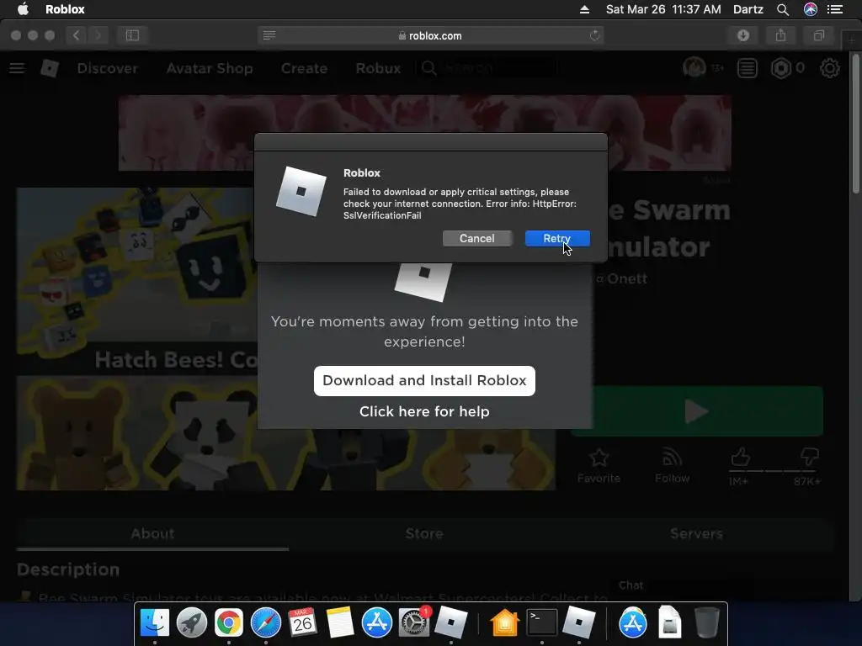
Task: Click Cancel in the Roblox error dialog
Action: [476, 238]
